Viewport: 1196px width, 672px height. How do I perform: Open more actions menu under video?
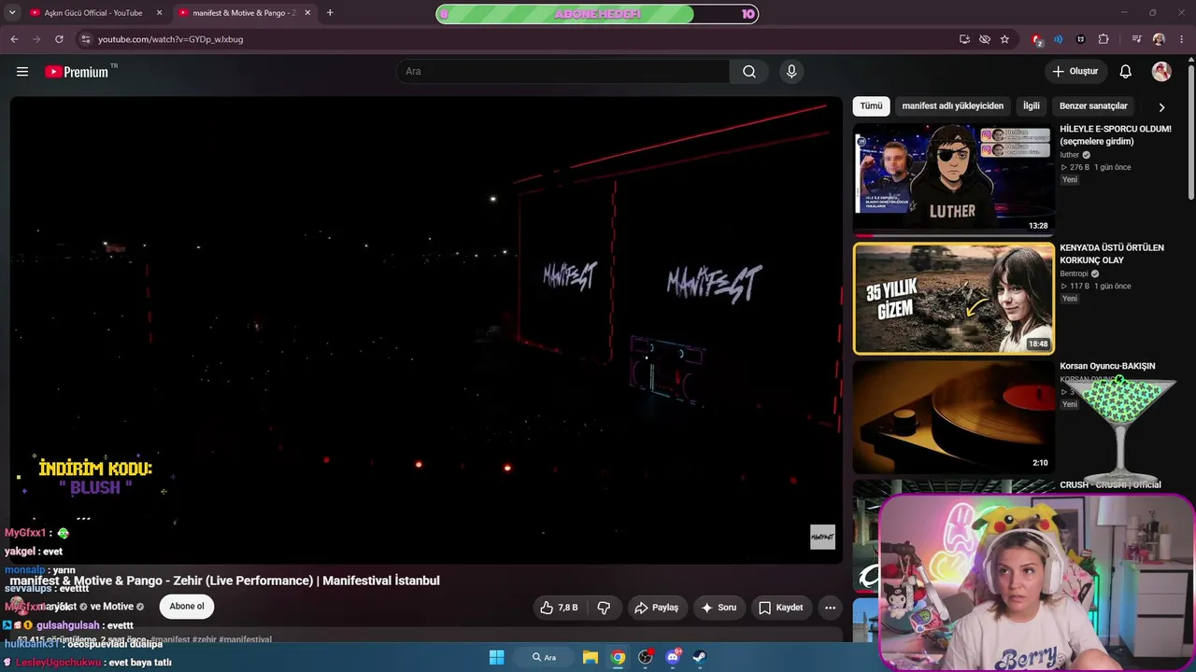[830, 608]
